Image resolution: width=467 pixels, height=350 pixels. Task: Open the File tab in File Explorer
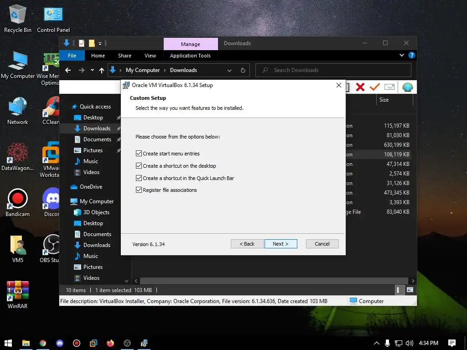72,56
